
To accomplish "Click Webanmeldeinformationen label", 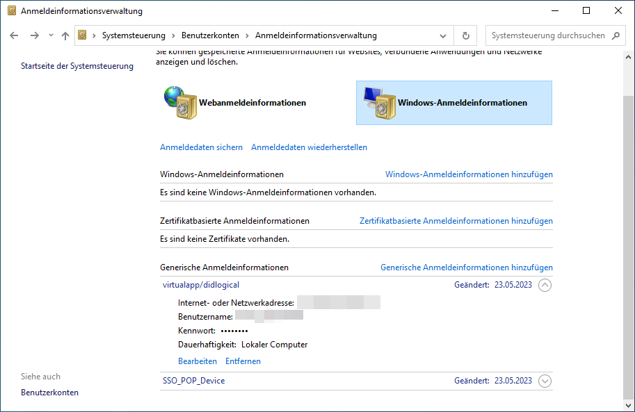I will [252, 103].
